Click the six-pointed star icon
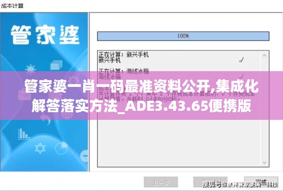 click(40, 149)
